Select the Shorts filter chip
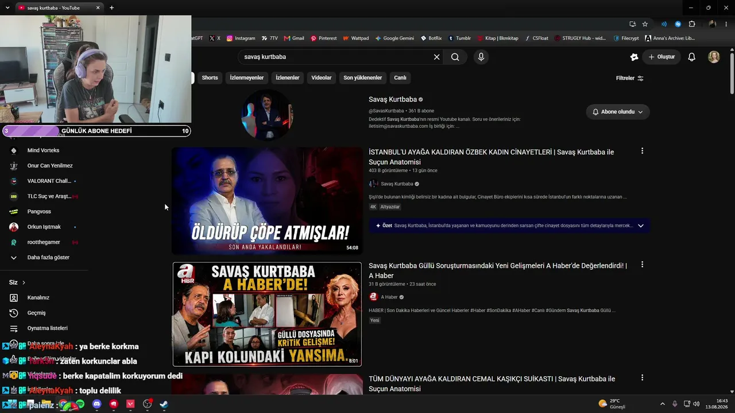Viewport: 735px width, 413px height. pos(210,77)
